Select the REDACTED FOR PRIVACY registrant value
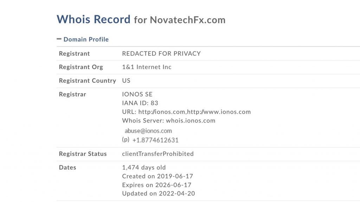Screen dimensions: 360x202 (161, 53)
